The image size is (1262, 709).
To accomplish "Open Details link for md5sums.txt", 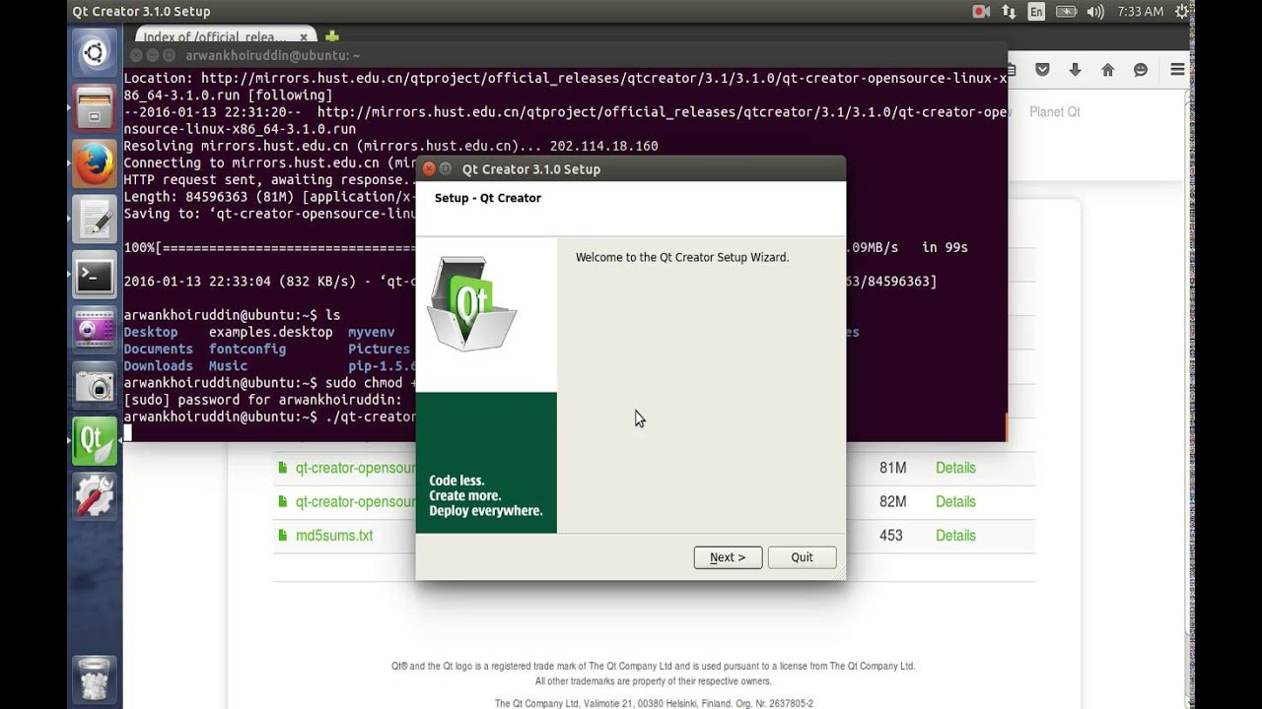I will tap(955, 536).
